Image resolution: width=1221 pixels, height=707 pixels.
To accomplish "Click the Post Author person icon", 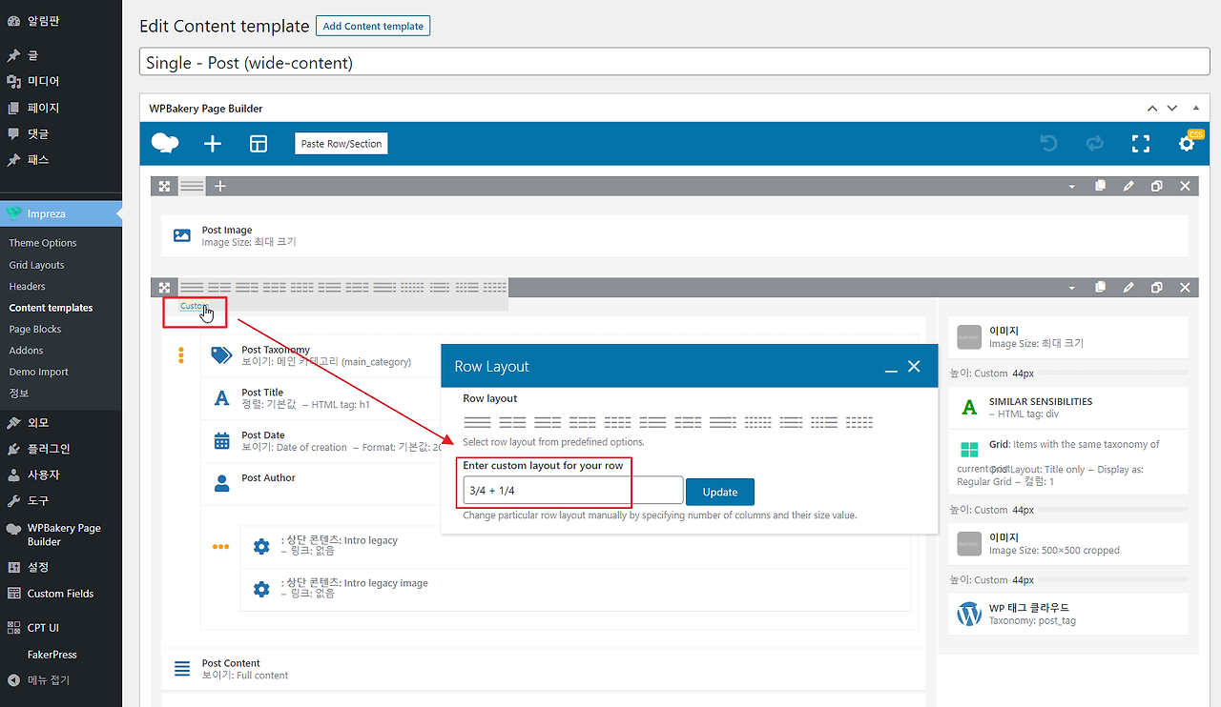I will point(221,483).
